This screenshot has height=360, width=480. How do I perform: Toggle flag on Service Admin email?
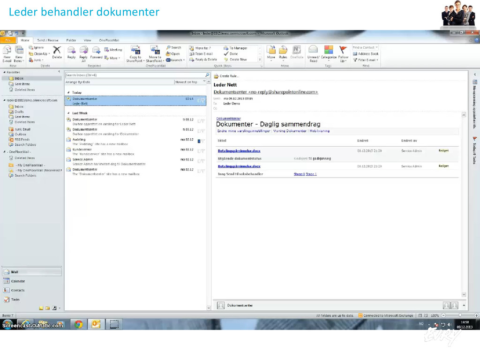pos(202,161)
